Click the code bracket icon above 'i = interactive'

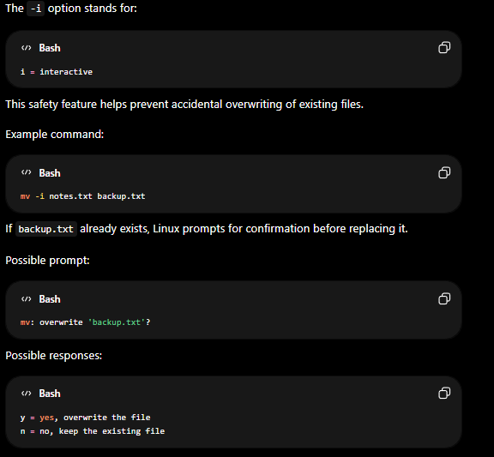[x=26, y=48]
